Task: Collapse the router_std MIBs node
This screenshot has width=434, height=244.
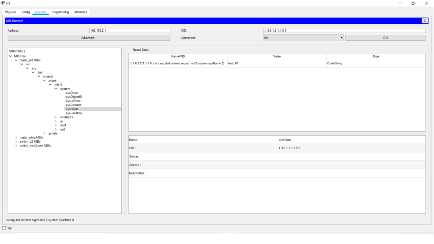Action: tap(17, 60)
